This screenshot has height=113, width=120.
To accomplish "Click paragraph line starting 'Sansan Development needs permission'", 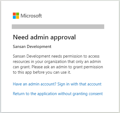I will (56, 56).
